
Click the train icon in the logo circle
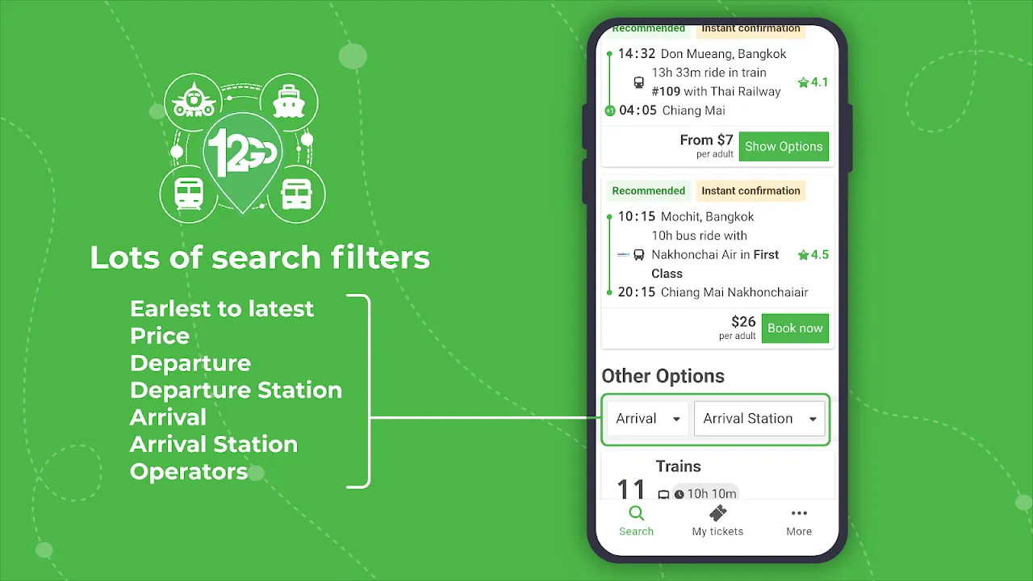[188, 194]
